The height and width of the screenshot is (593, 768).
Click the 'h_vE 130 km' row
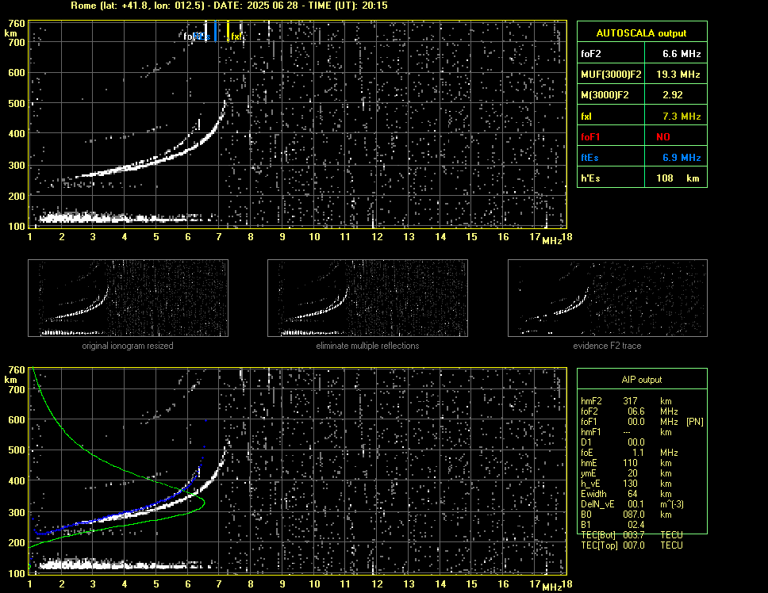[x=627, y=484]
